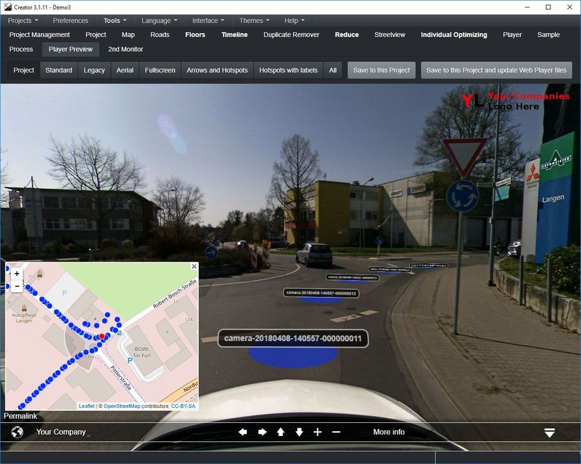Image resolution: width=581 pixels, height=464 pixels.
Task: Tilt view up with up arrow
Action: [280, 432]
